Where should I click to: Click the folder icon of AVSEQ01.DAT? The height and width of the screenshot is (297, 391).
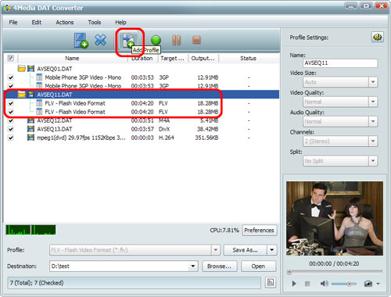pyautogui.click(x=22, y=69)
